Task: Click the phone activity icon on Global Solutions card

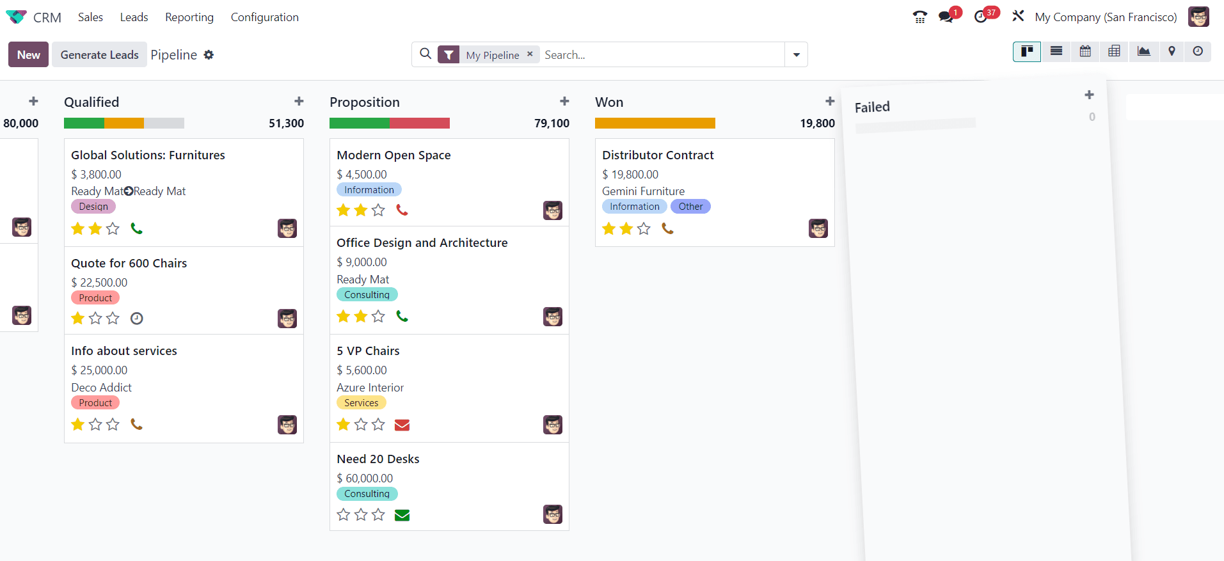Action: pyautogui.click(x=136, y=228)
